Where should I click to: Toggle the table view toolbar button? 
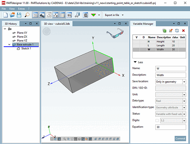click(x=62, y=15)
